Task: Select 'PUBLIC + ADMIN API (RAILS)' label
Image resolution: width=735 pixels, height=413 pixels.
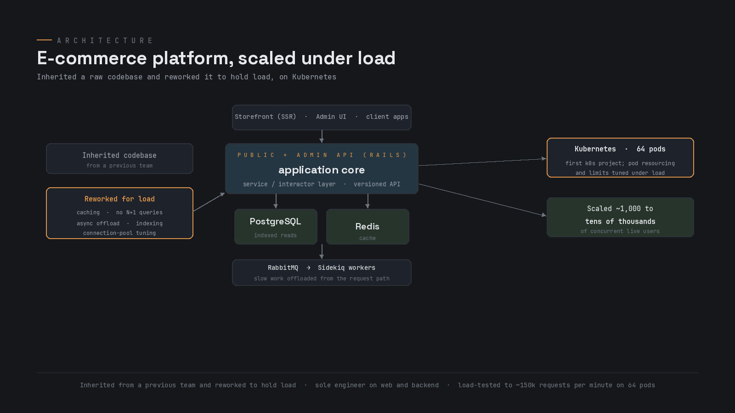Action: pos(322,155)
